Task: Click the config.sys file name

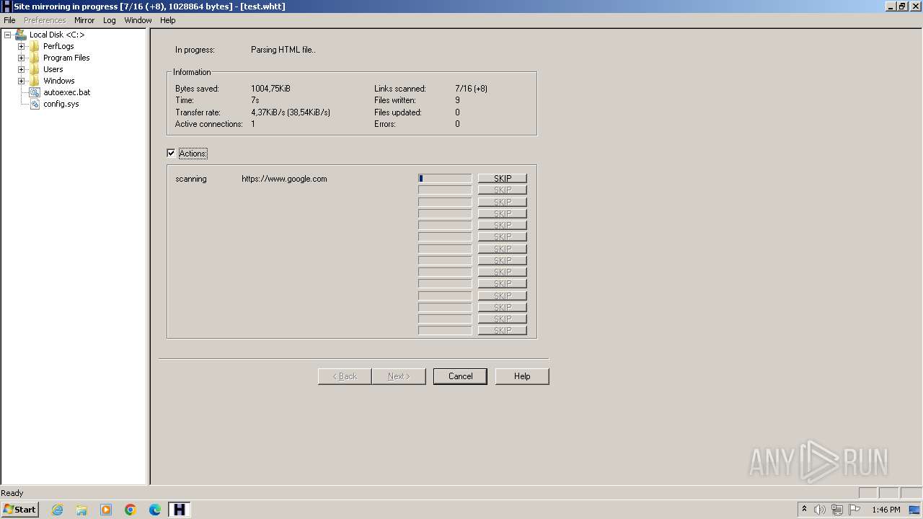Action: point(61,104)
